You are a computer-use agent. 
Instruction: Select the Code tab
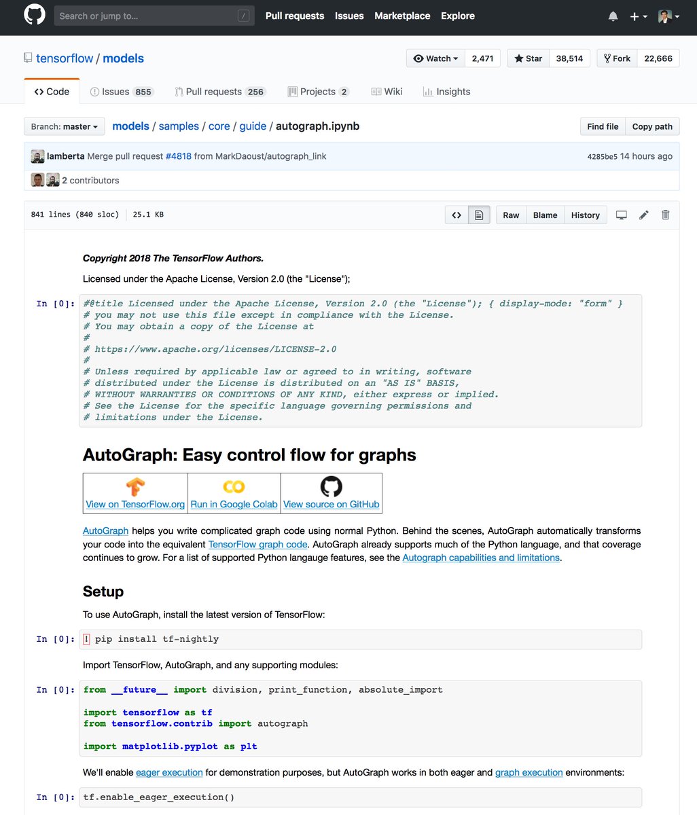(52, 92)
